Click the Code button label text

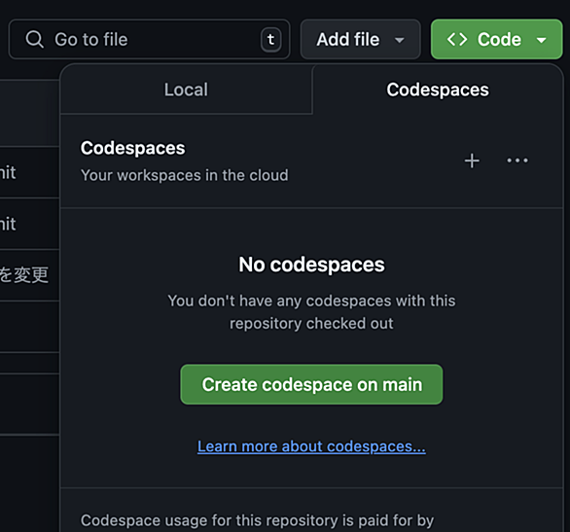[x=499, y=39]
